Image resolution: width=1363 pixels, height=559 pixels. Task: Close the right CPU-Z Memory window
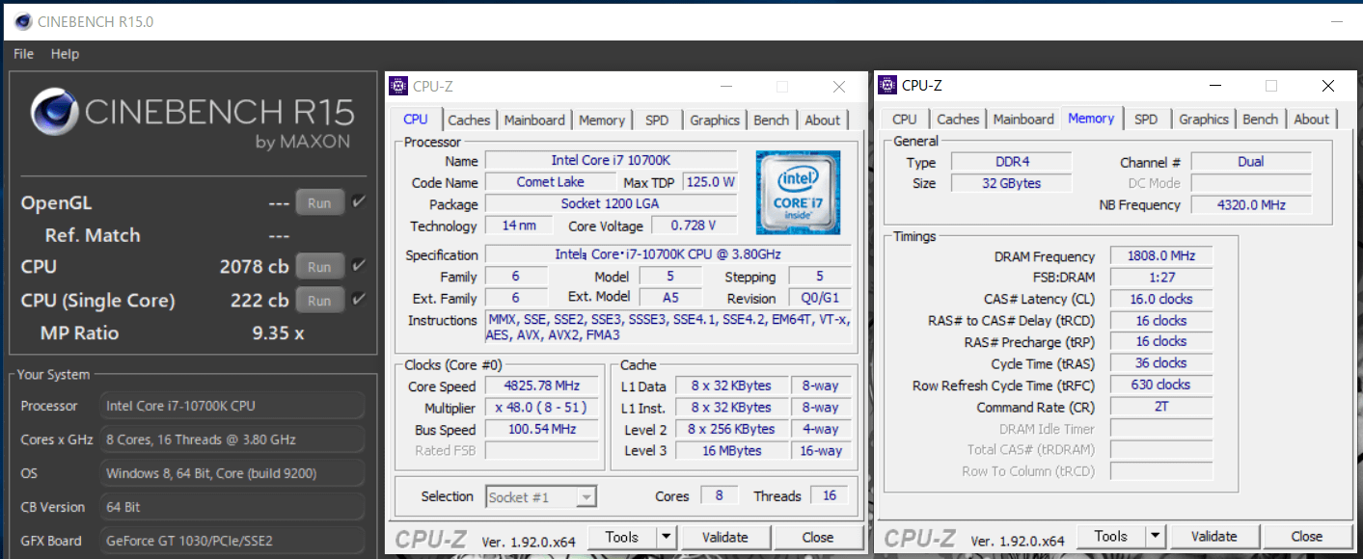pos(1327,86)
